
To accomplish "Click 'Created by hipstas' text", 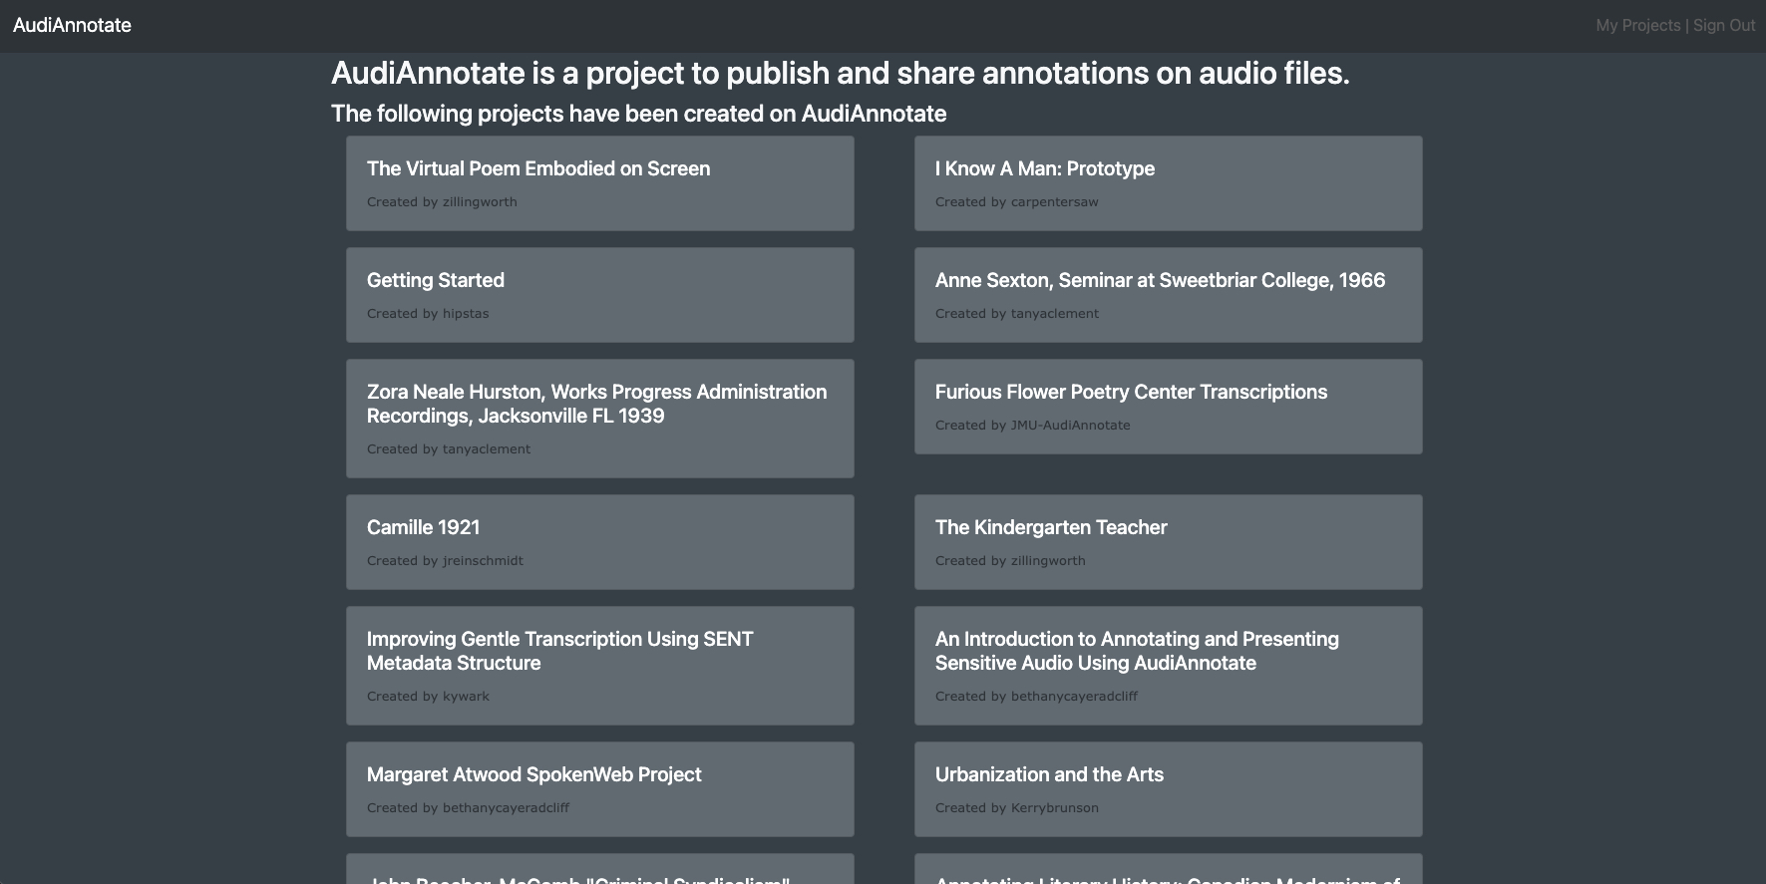I will [x=428, y=314].
